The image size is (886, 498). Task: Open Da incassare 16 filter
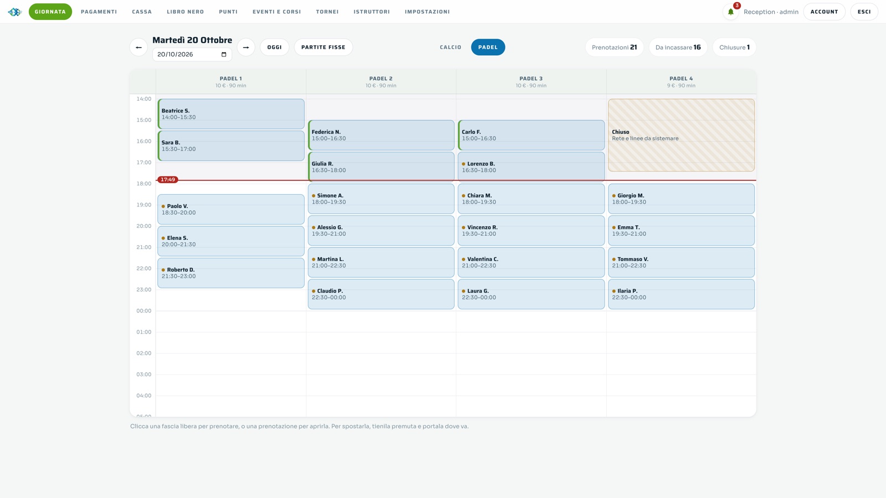click(678, 47)
